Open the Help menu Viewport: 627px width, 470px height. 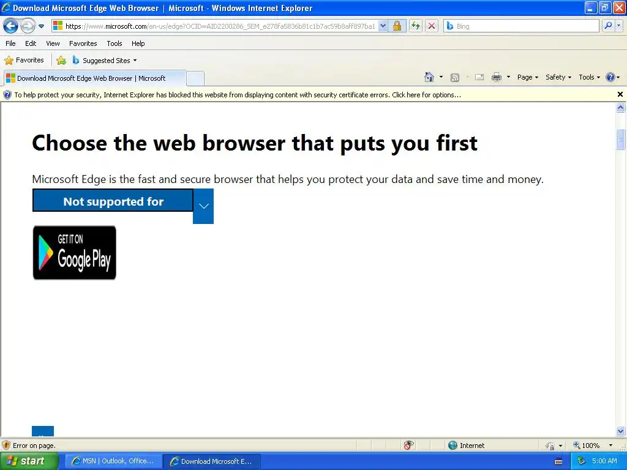point(138,43)
